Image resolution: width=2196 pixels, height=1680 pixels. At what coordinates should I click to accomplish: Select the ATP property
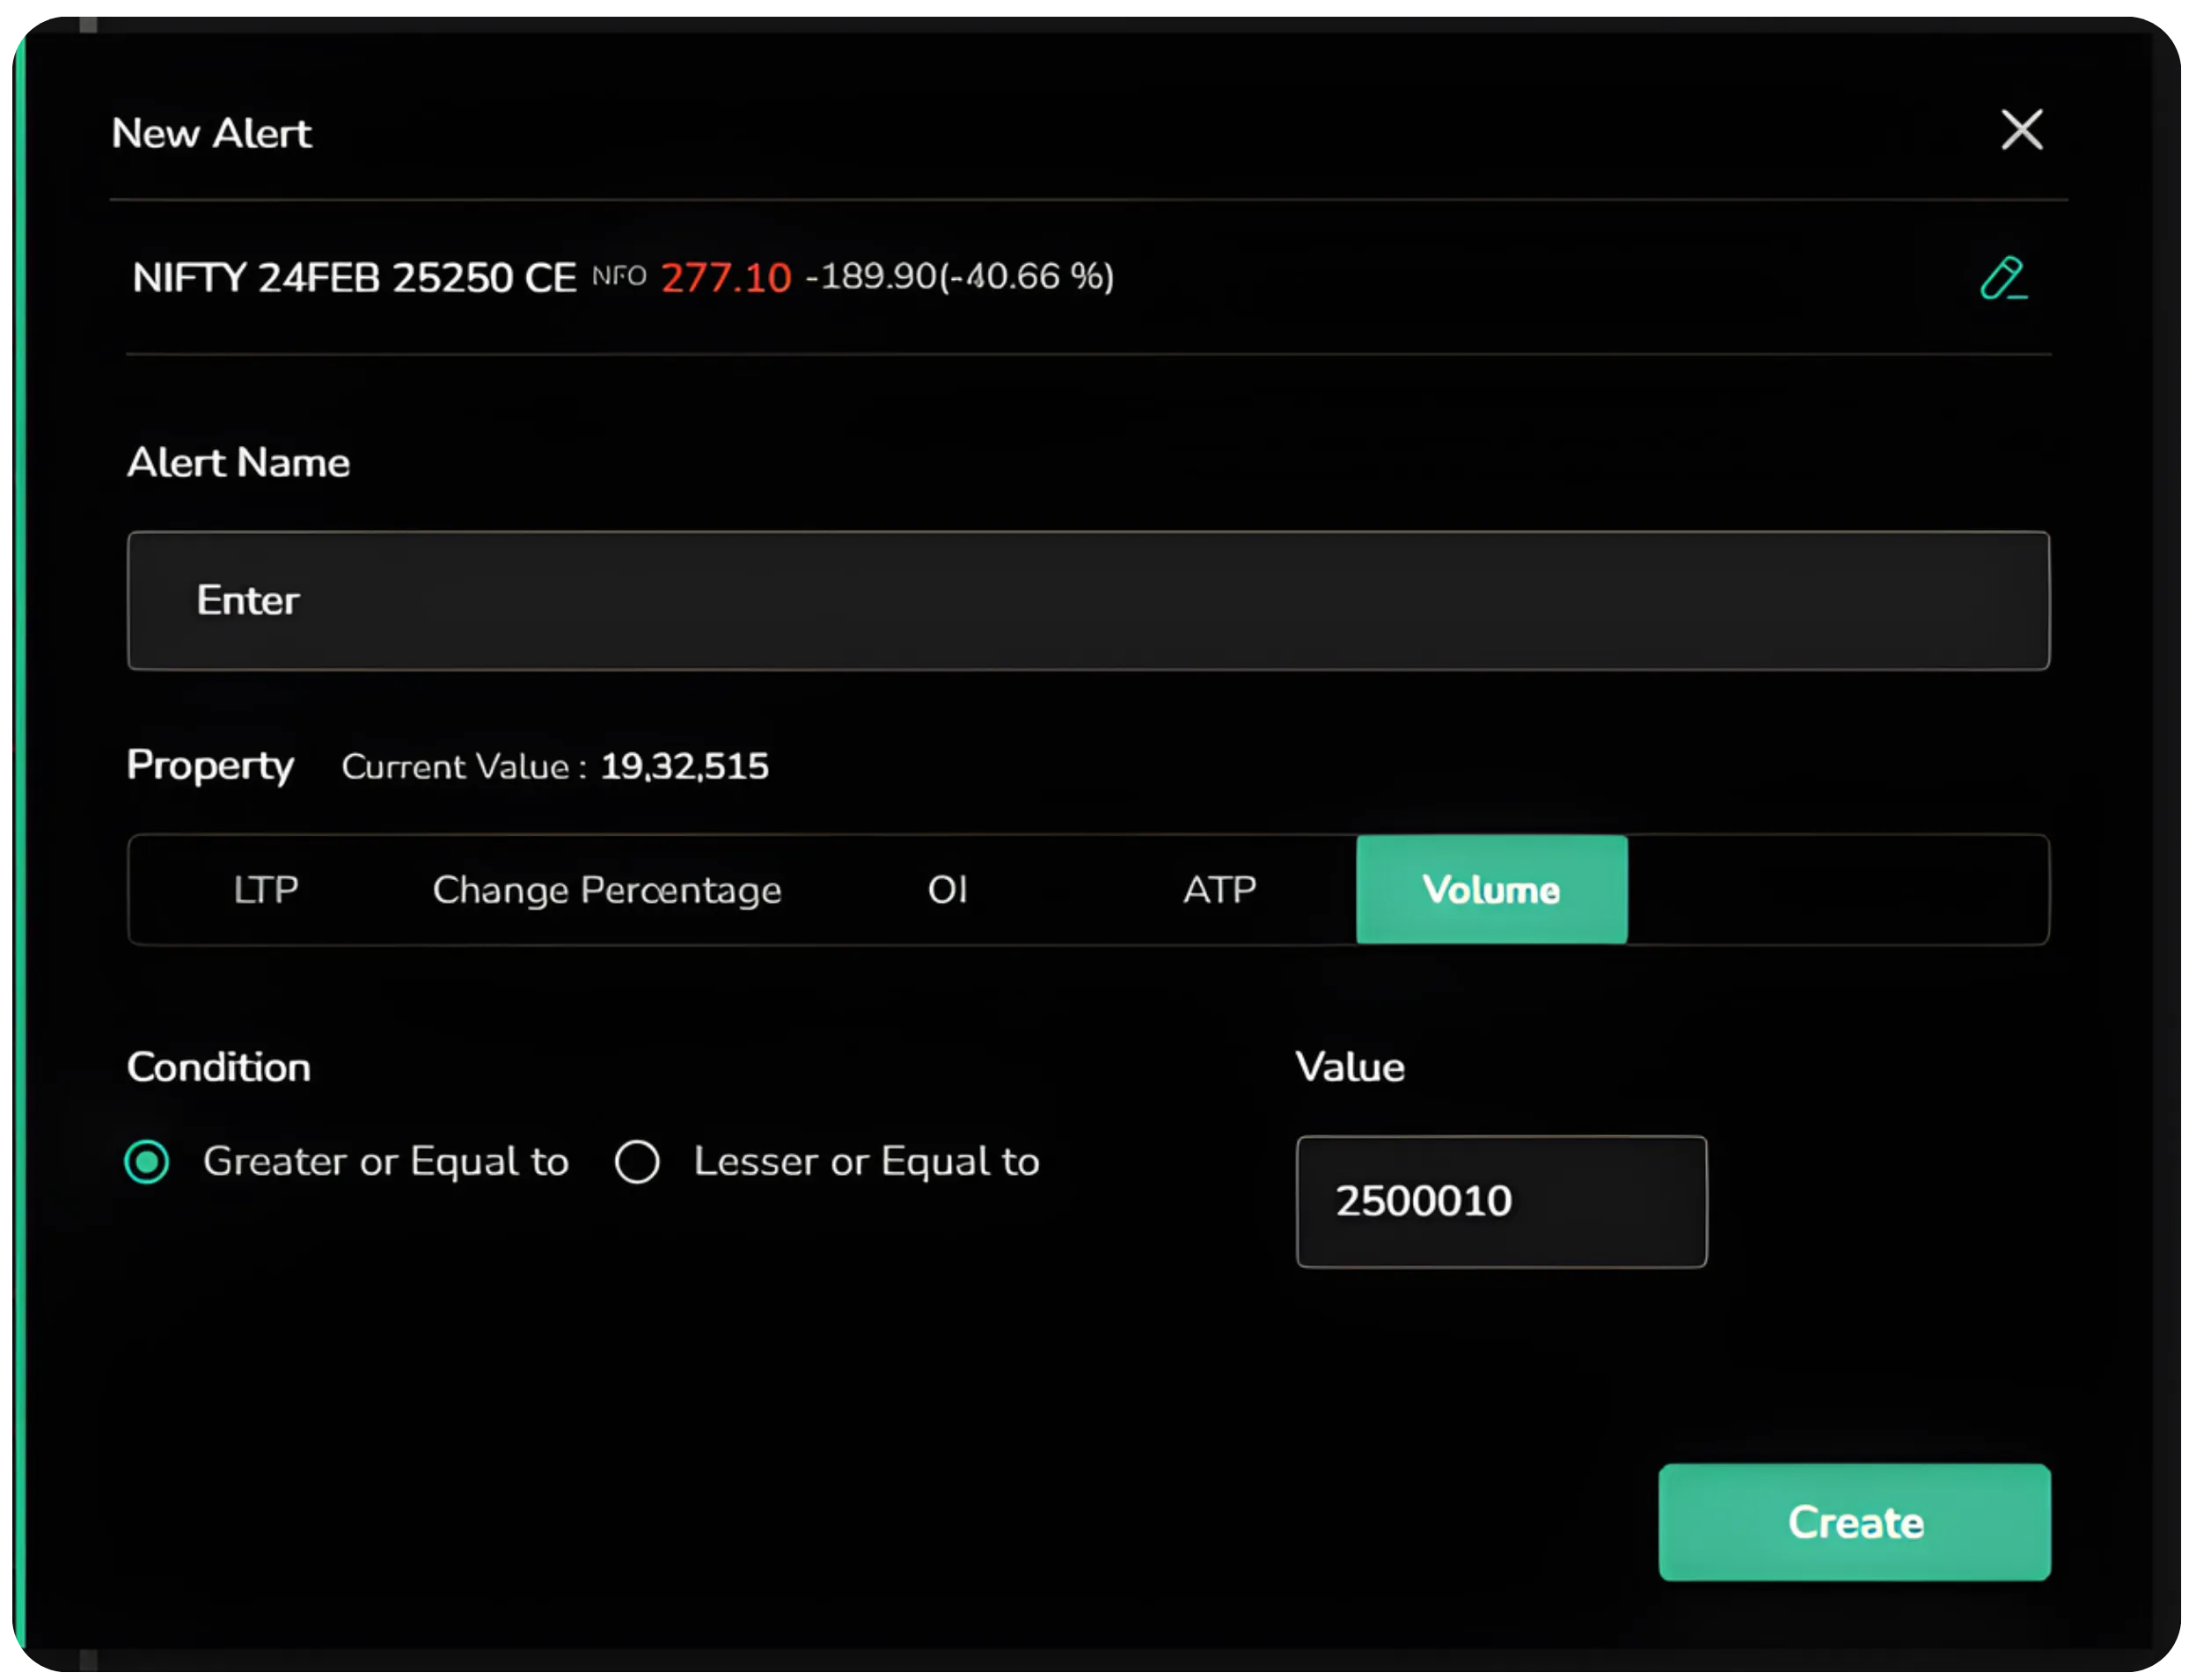[1220, 889]
